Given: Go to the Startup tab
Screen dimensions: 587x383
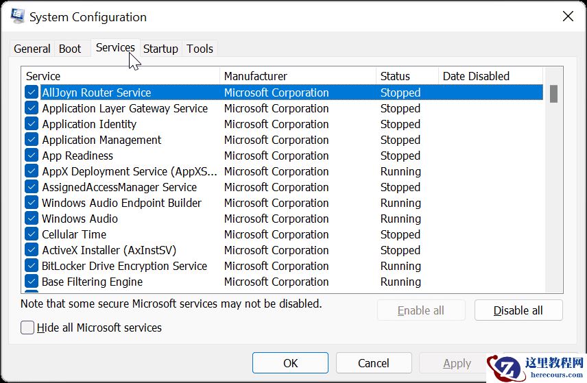Looking at the screenshot, I should point(160,49).
